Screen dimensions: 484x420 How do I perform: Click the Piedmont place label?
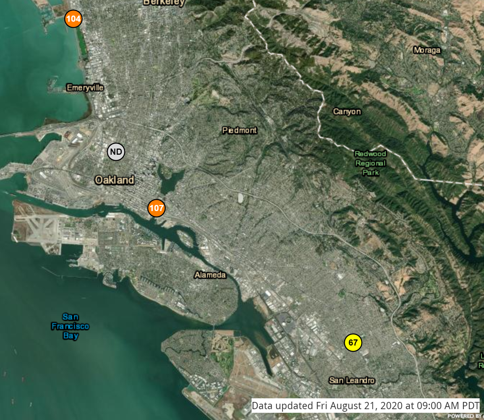[240, 130]
